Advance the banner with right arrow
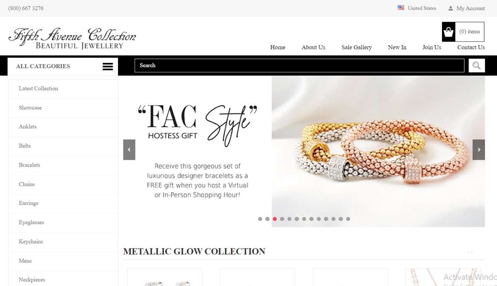This screenshot has width=497, height=286. point(479,150)
